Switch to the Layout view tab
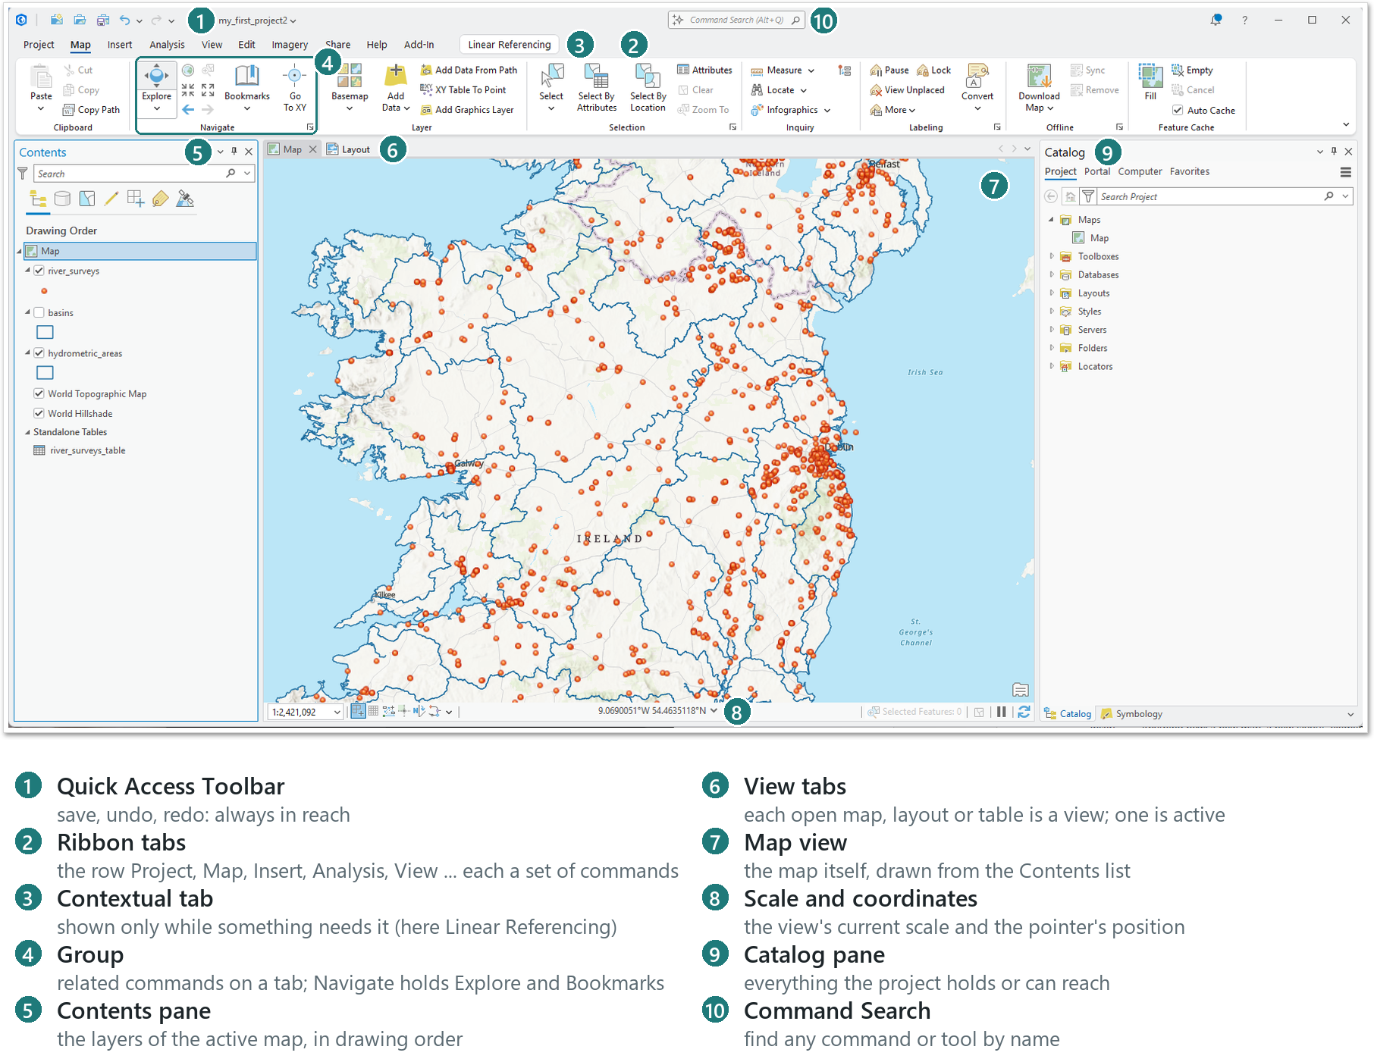 349,149
